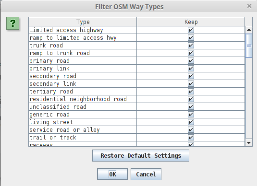
Task: Click the Keep column header
Action: coord(191,22)
